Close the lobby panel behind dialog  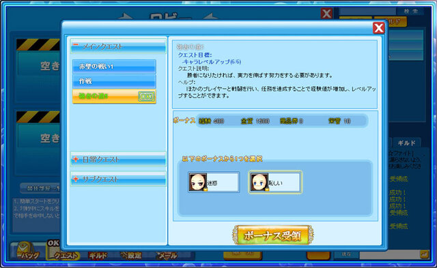(x=326, y=13)
